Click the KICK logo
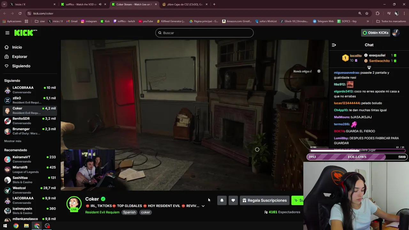This screenshot has height=230, width=409. click(26, 33)
